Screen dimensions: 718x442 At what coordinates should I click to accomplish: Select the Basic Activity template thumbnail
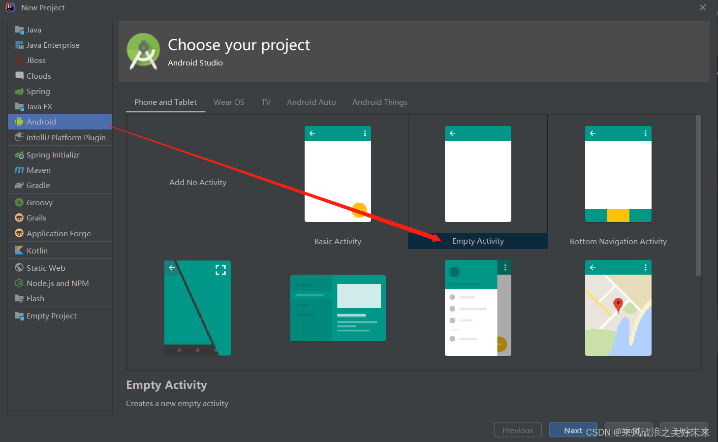(338, 174)
